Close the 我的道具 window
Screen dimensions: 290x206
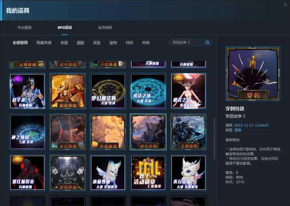(285, 5)
